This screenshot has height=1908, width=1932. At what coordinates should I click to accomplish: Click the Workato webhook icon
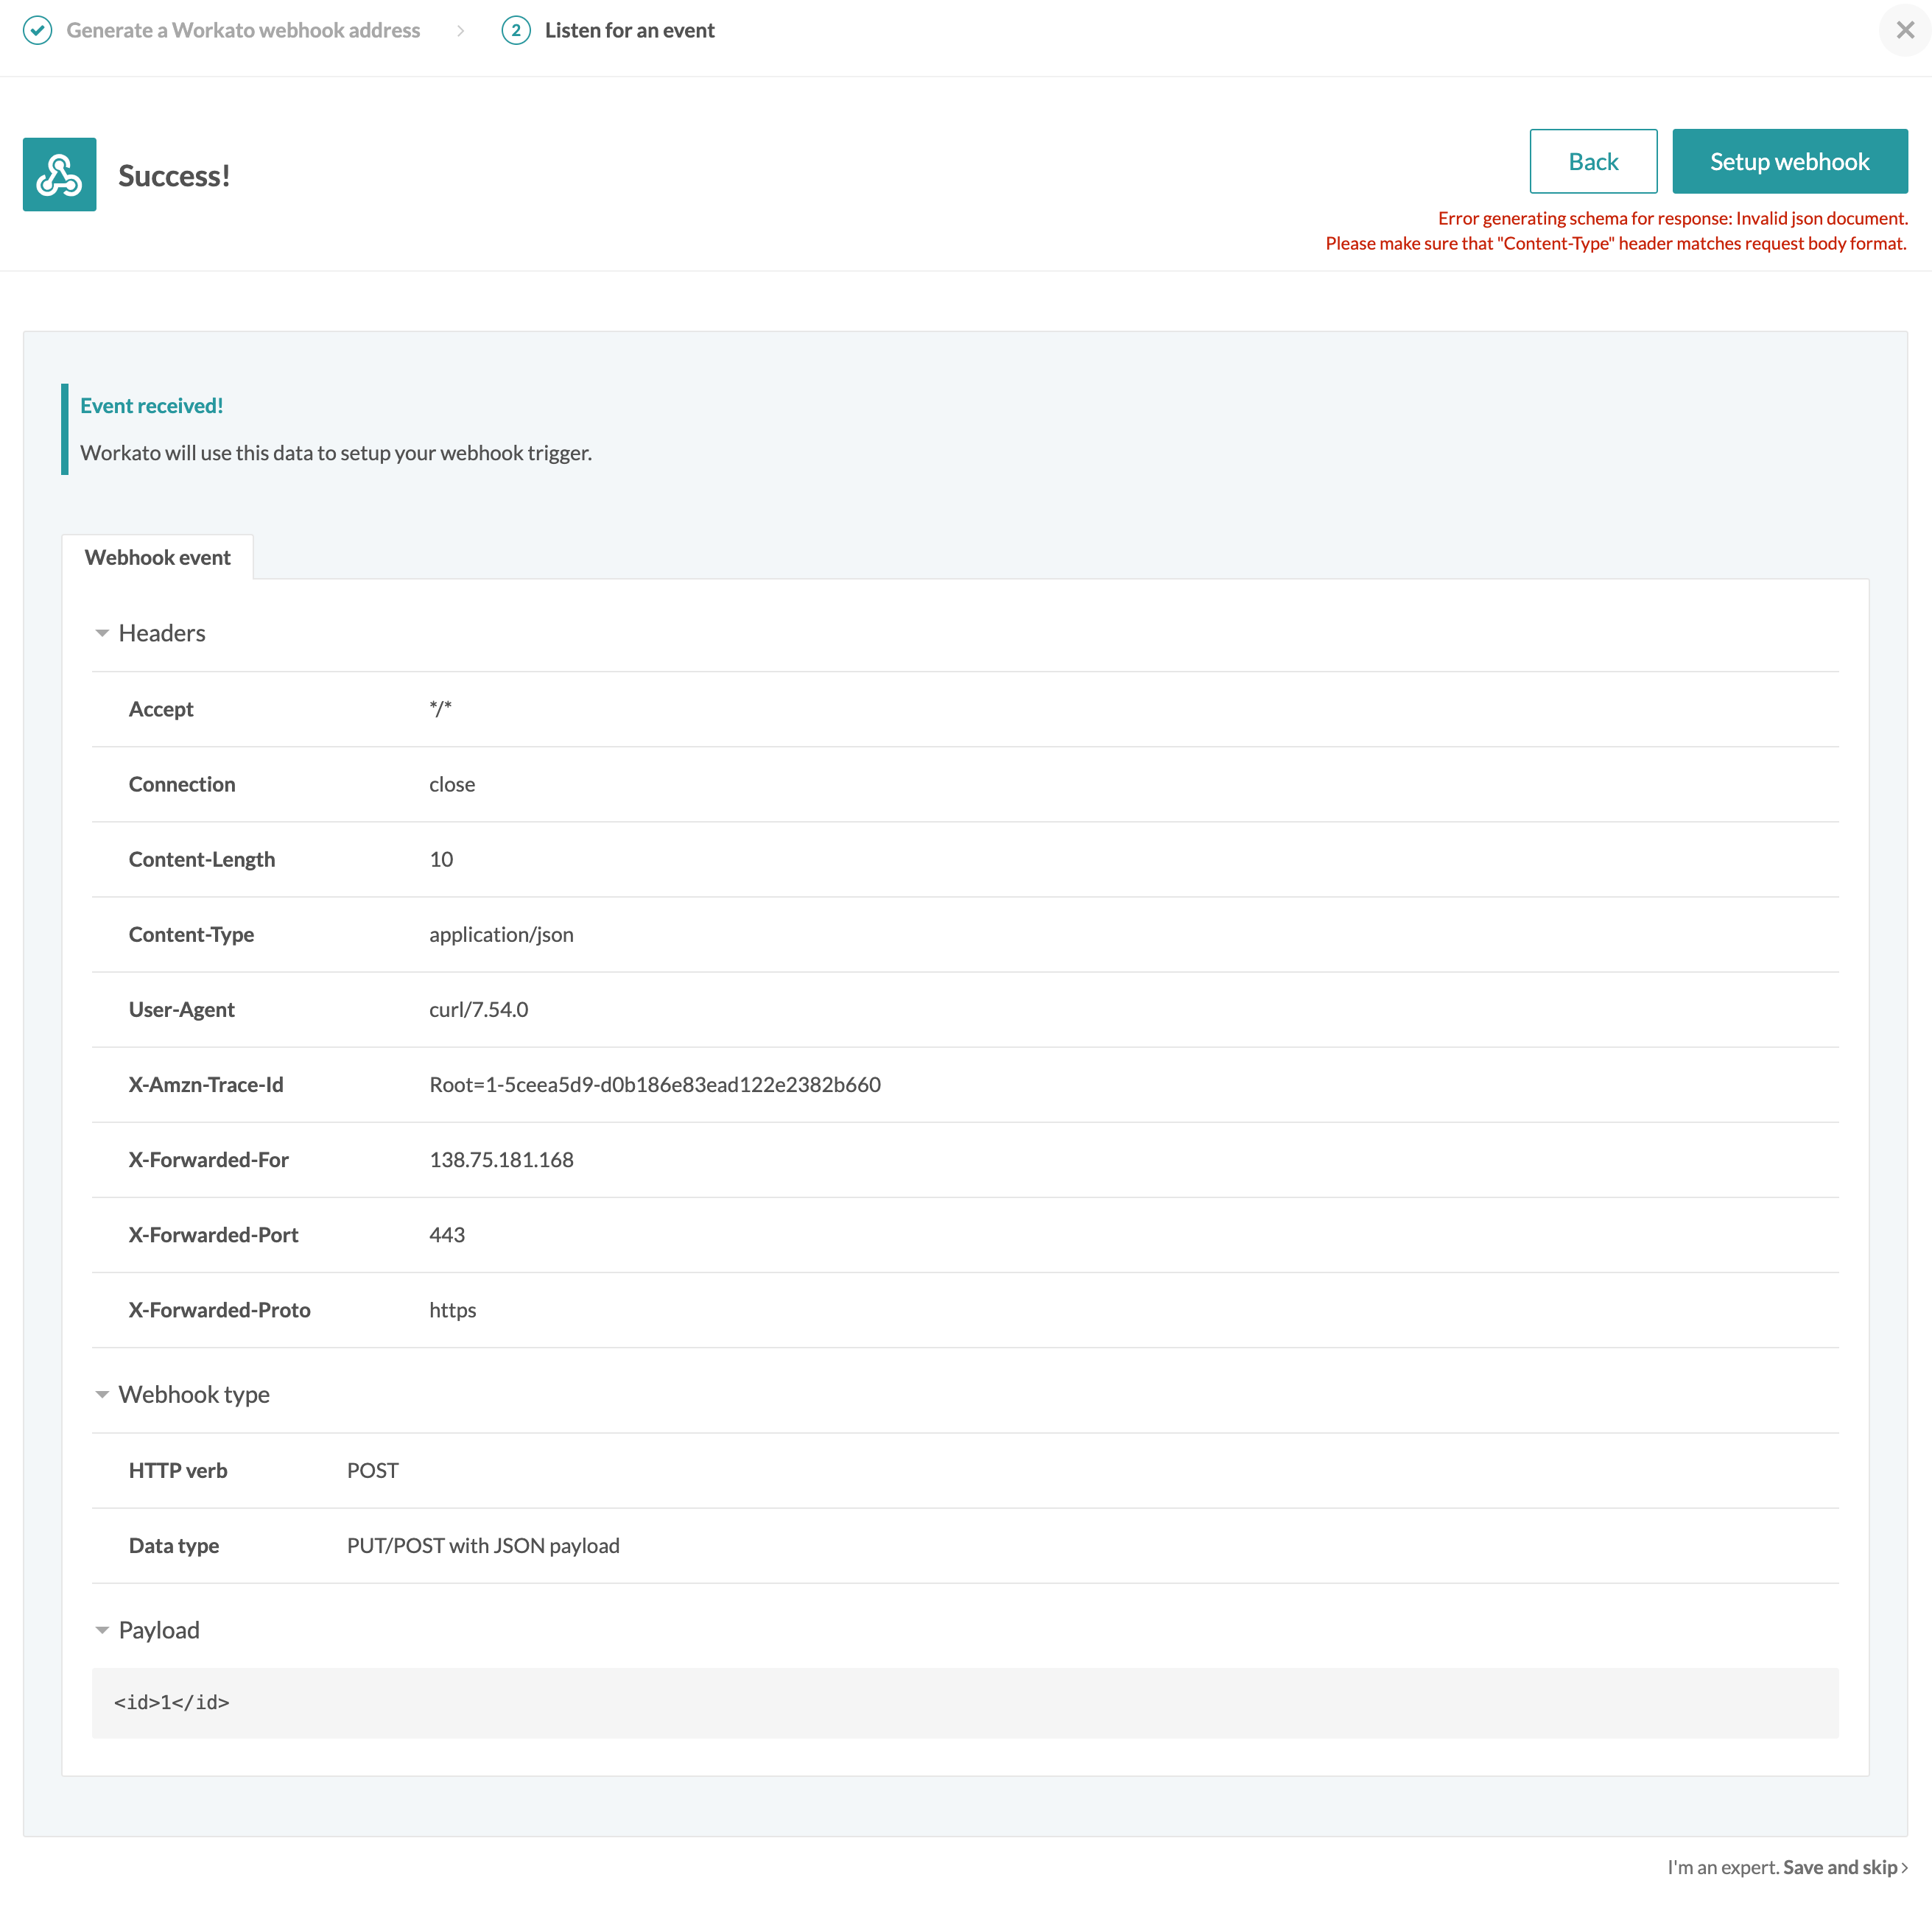tap(60, 173)
